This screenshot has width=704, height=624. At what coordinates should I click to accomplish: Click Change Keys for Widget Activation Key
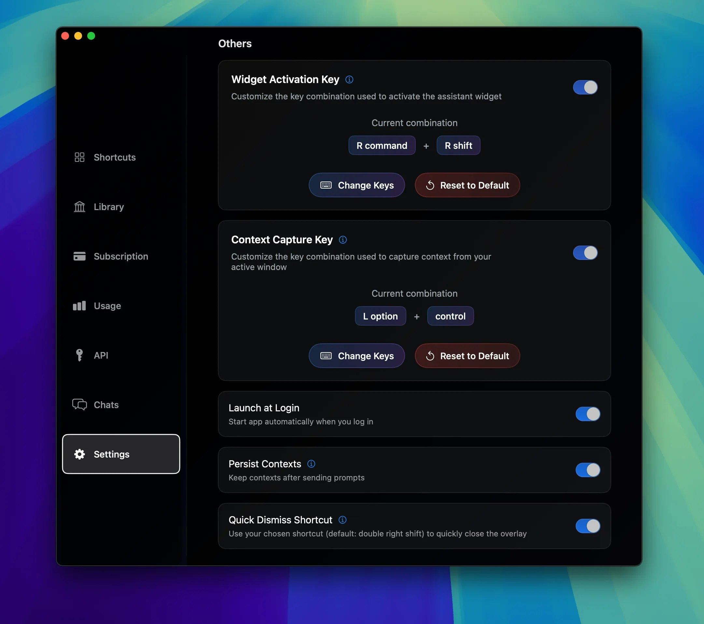(357, 185)
